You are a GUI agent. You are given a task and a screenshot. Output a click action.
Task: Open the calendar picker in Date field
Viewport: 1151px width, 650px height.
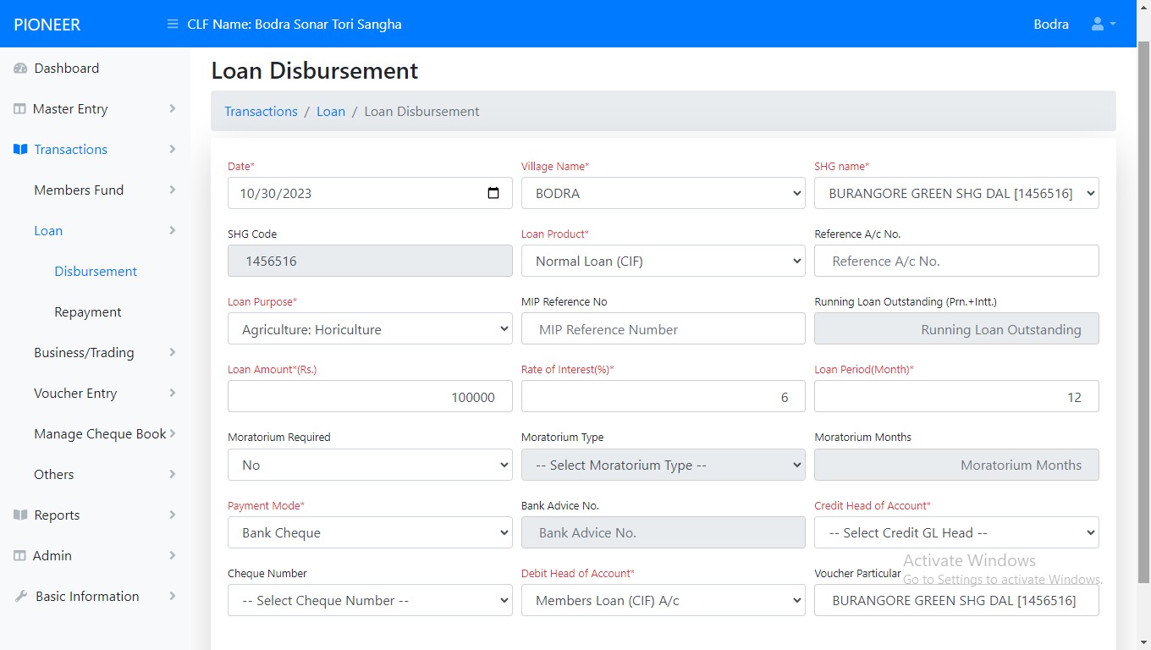[493, 193]
